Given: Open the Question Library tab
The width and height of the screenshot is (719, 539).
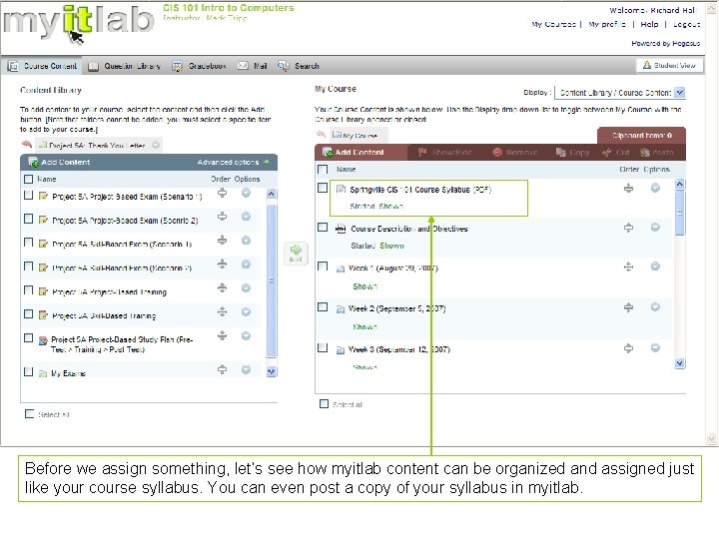Looking at the screenshot, I should point(125,66).
